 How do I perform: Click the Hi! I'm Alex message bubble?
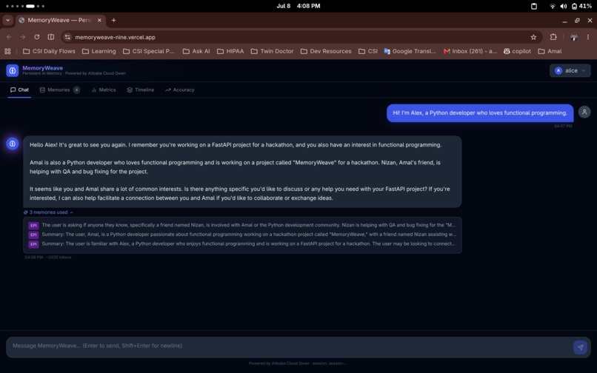[x=480, y=113]
